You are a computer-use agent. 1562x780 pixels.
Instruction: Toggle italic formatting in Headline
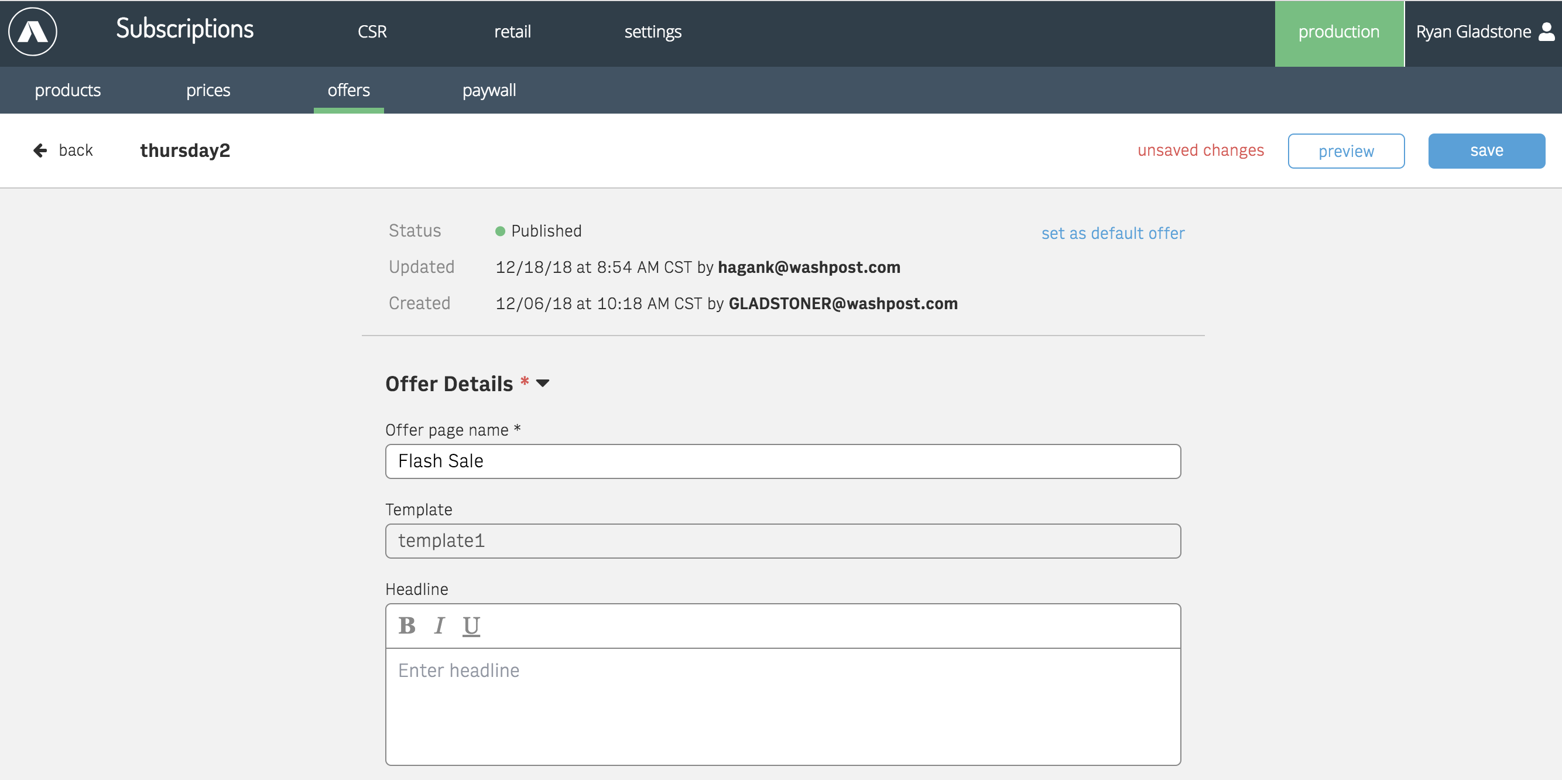439,625
